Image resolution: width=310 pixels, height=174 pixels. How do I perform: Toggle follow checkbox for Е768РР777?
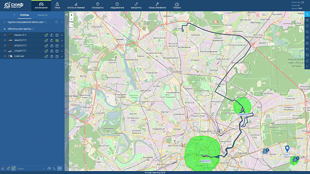coord(57,51)
